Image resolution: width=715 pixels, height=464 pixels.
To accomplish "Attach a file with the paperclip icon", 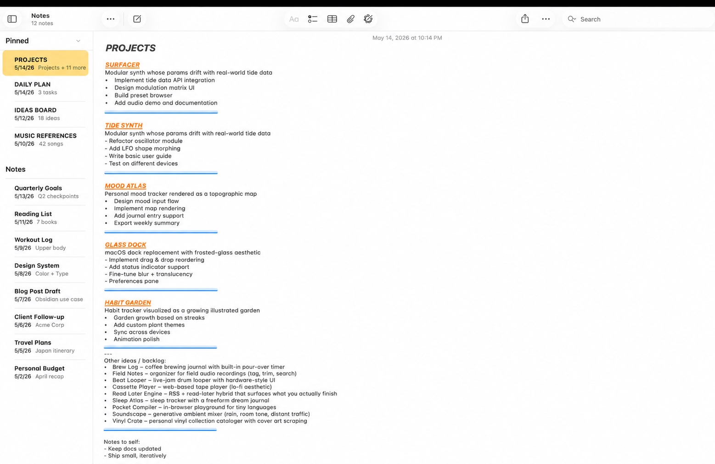I will 350,19.
